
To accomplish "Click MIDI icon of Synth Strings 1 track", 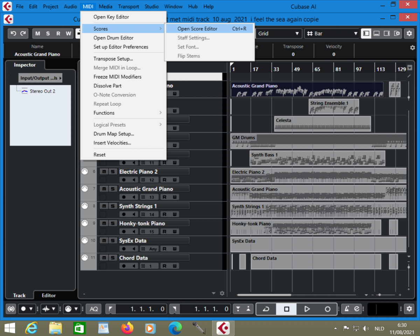I will [x=85, y=206].
